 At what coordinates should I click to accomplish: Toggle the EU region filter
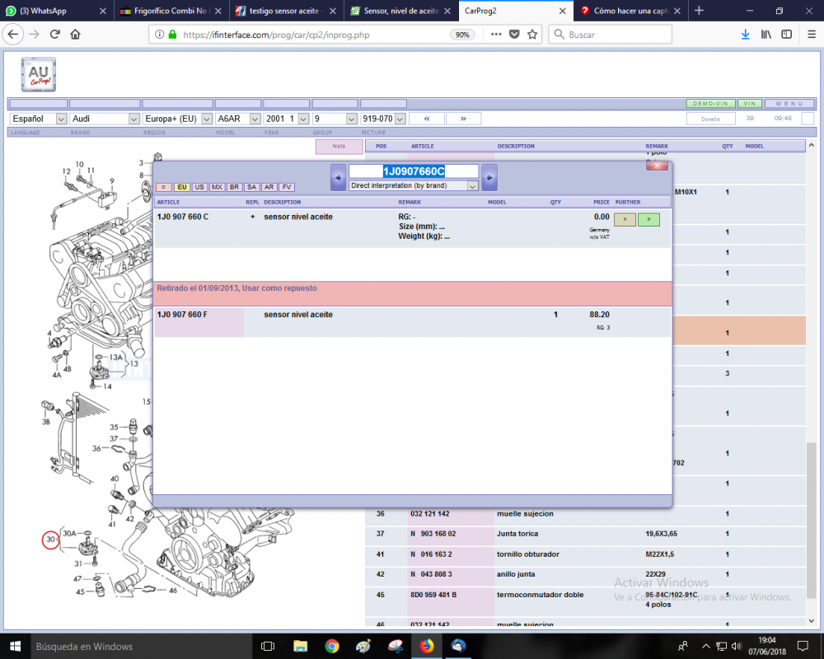[182, 187]
